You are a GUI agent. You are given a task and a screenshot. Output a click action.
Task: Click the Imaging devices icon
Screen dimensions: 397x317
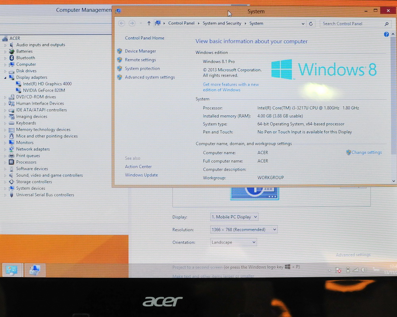click(12, 116)
